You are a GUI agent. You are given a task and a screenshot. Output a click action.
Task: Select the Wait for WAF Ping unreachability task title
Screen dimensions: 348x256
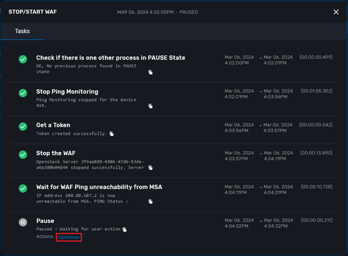[x=99, y=187]
